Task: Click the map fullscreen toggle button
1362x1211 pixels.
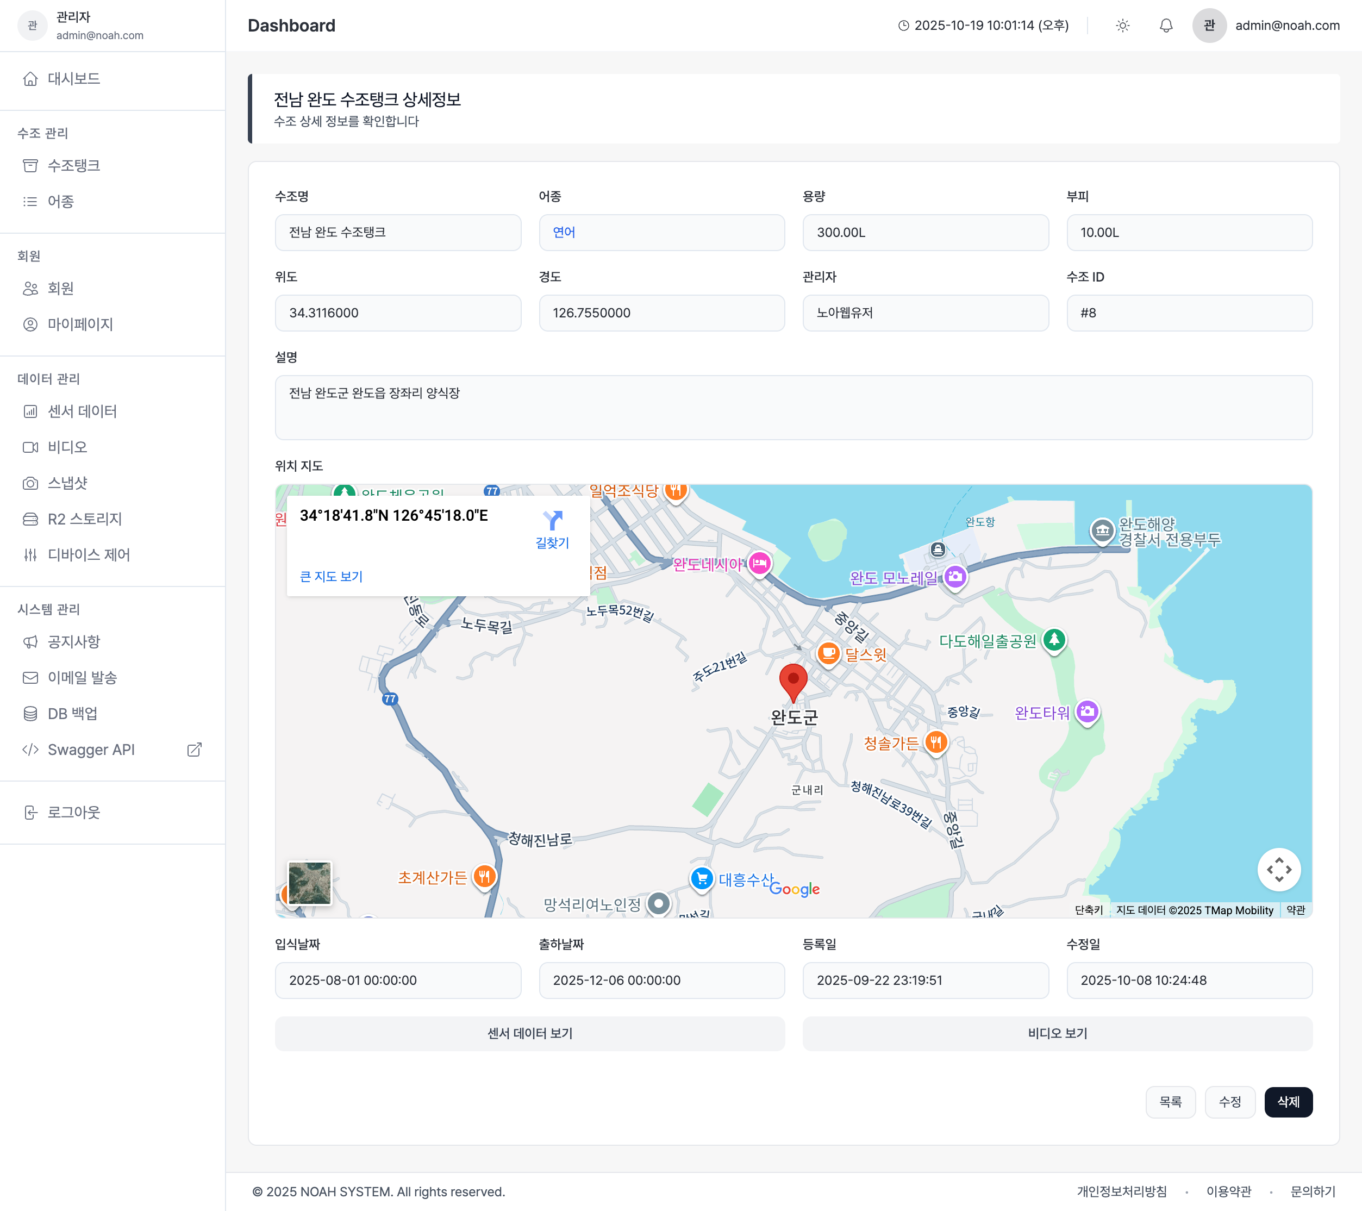Action: (x=1278, y=869)
